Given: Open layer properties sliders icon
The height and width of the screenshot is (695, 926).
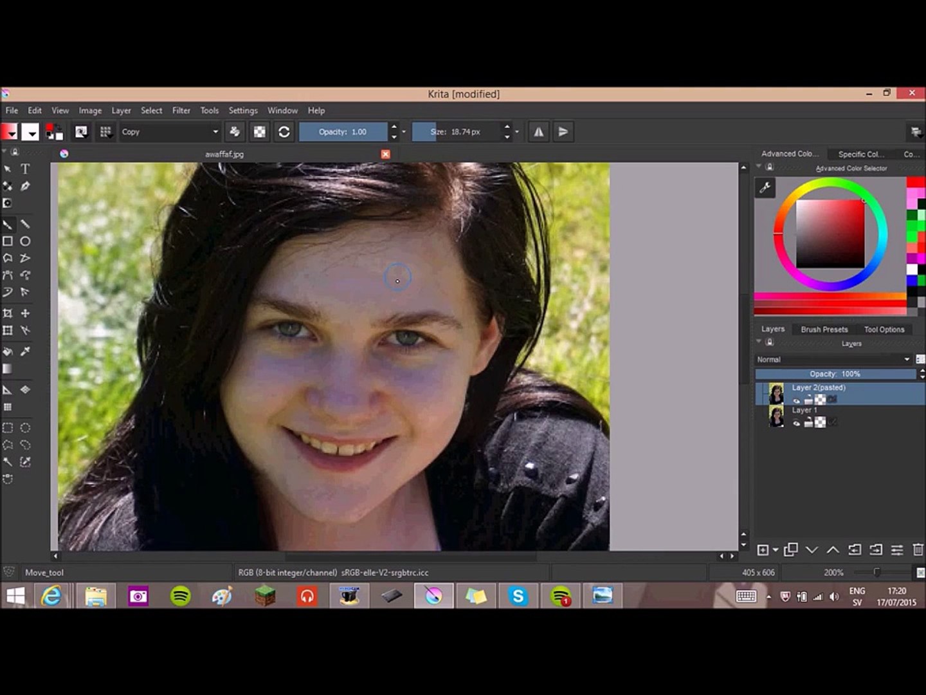Looking at the screenshot, I should pyautogui.click(x=896, y=550).
